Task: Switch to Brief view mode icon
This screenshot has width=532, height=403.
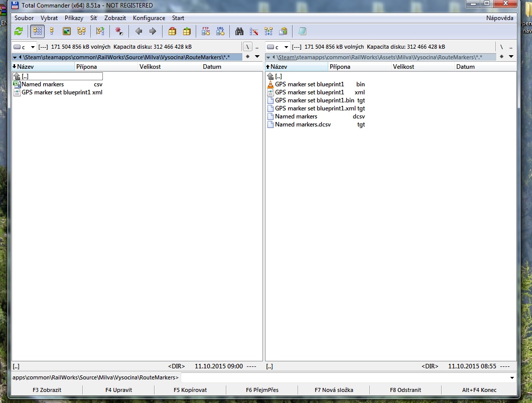Action: [37, 32]
